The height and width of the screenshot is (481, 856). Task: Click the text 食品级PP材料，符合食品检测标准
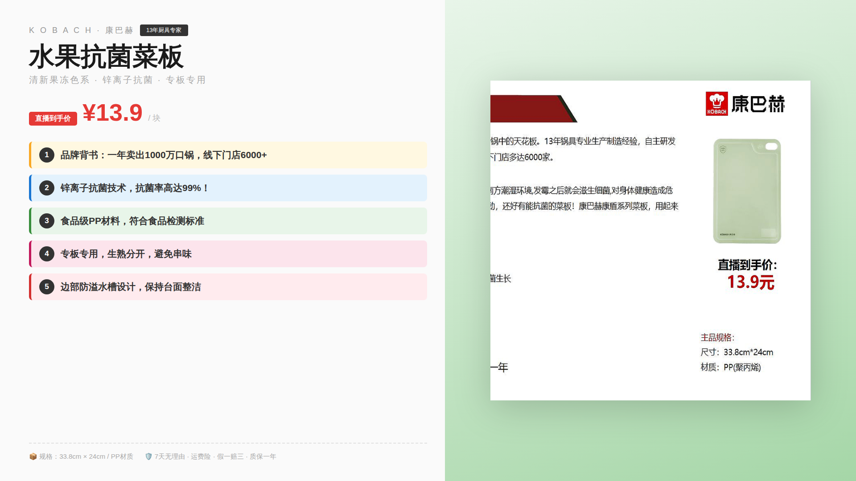point(132,221)
